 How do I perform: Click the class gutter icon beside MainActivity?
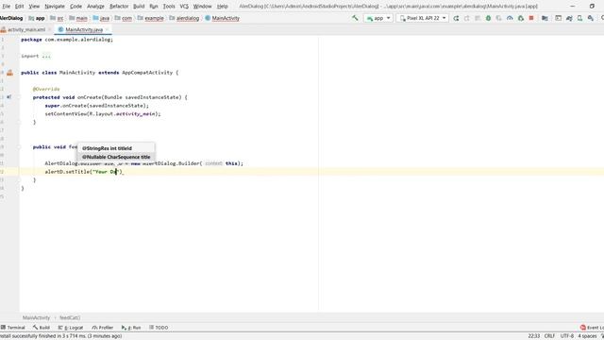(x=10, y=73)
